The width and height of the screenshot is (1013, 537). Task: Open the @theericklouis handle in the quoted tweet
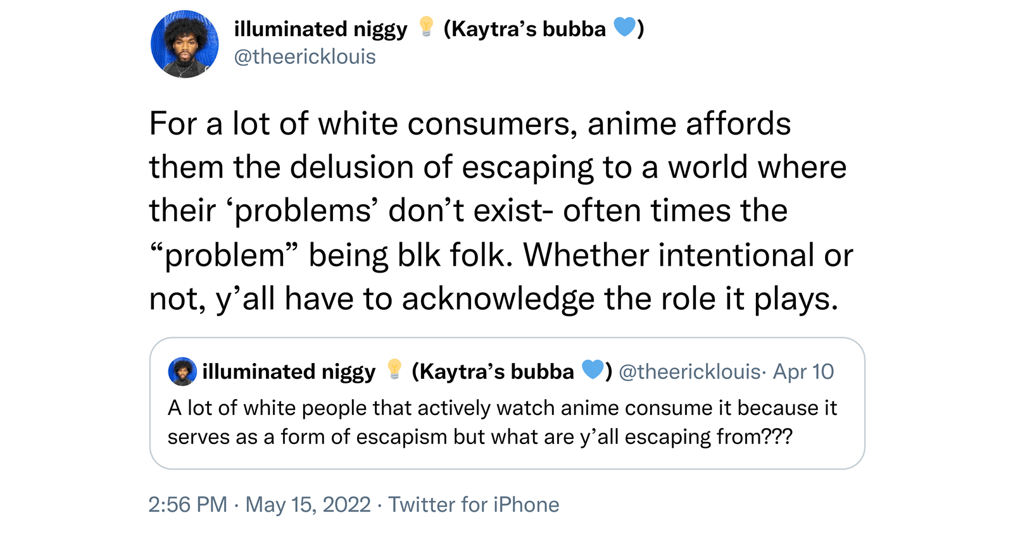(x=689, y=371)
